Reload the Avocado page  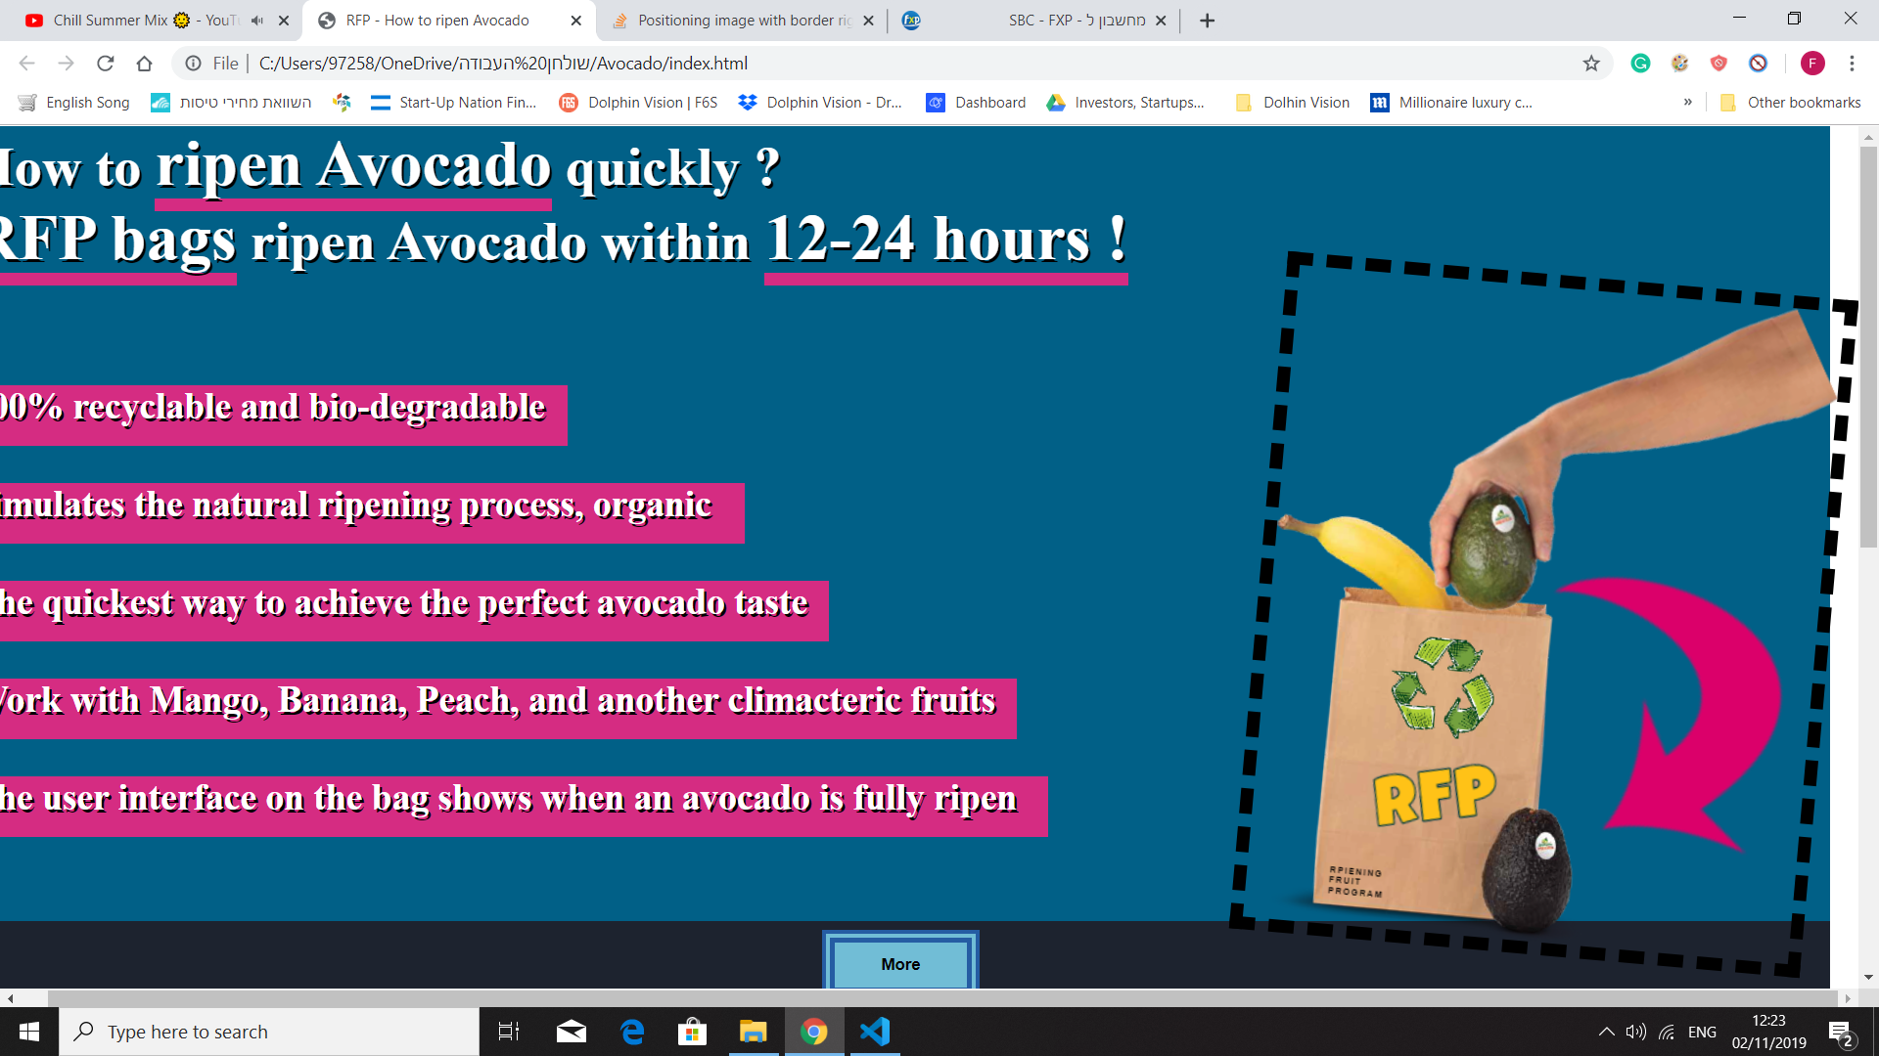point(106,63)
